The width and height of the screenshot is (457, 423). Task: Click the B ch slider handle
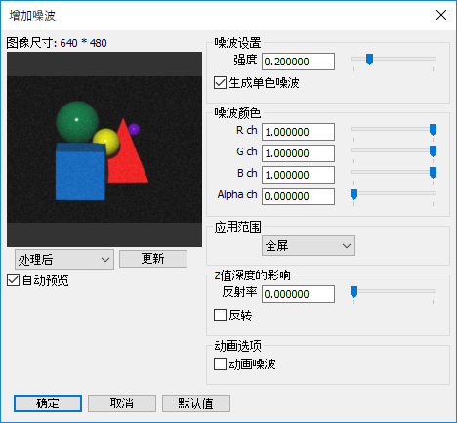click(x=433, y=173)
